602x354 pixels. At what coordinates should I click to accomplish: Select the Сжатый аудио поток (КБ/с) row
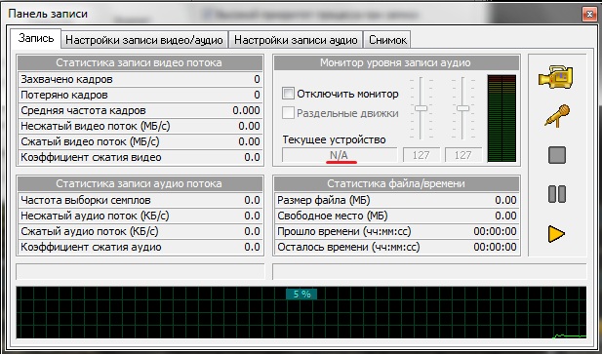tap(140, 231)
